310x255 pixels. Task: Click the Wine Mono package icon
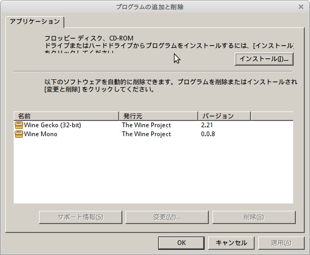(x=19, y=134)
